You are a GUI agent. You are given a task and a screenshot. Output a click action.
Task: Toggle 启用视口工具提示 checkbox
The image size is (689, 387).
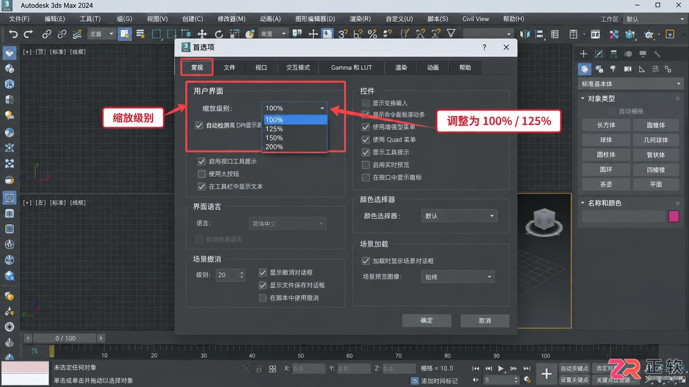coord(201,161)
